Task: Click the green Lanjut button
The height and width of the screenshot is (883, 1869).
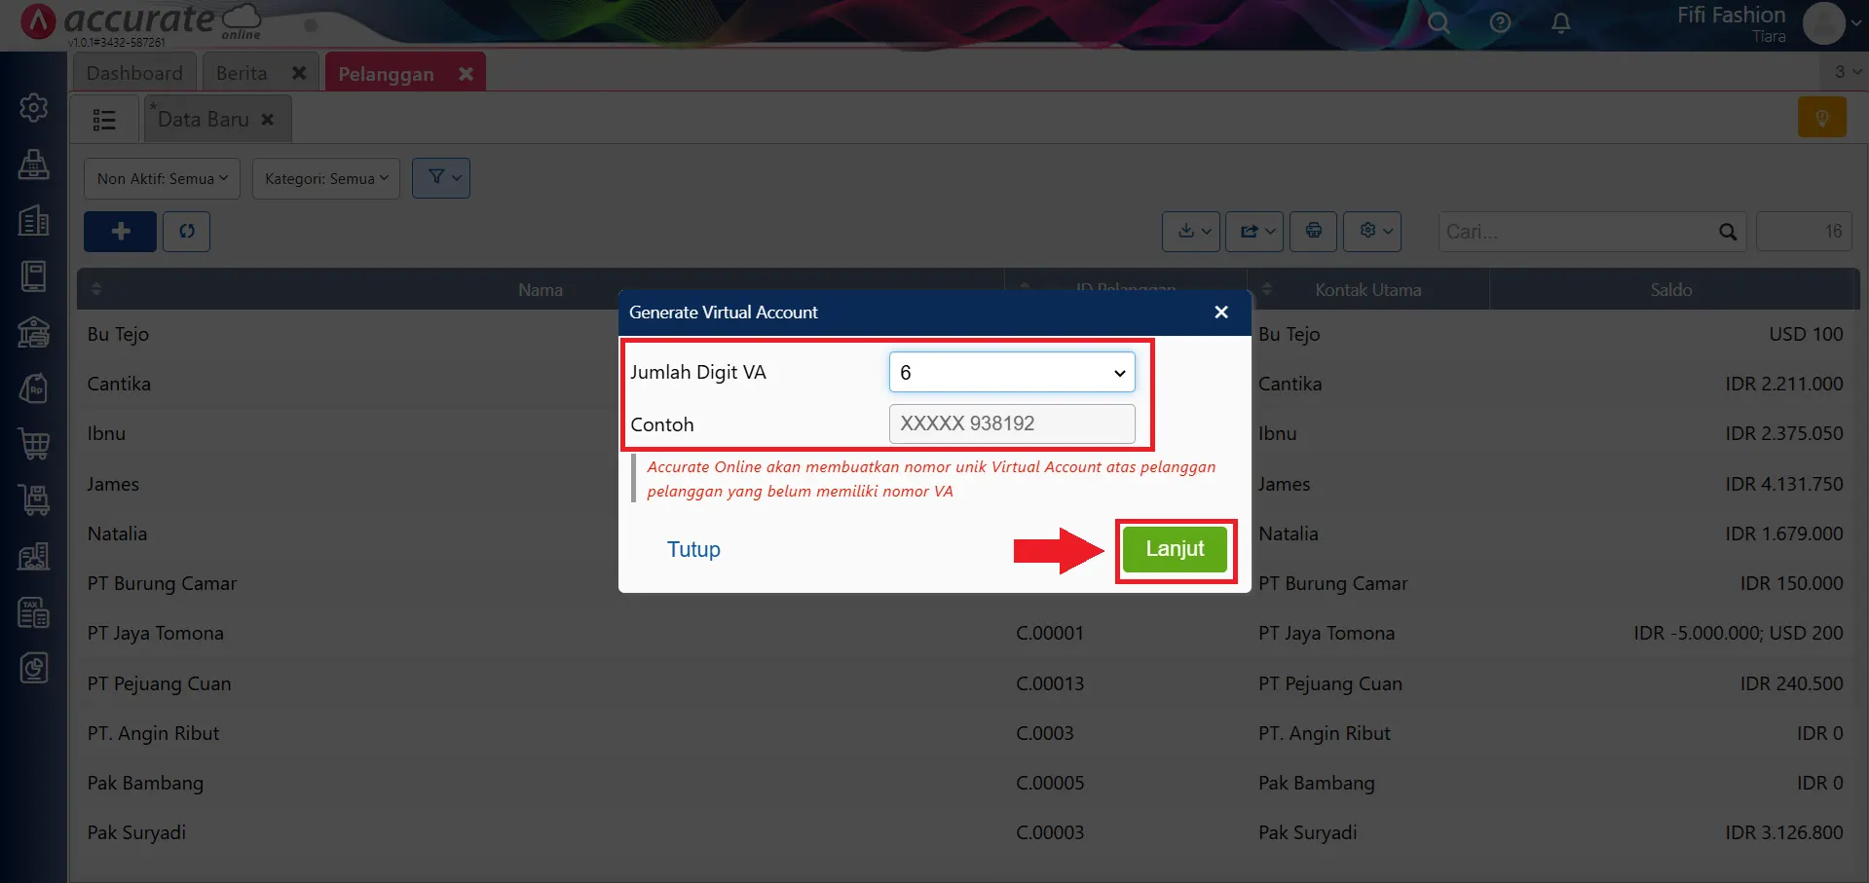Action: [1175, 549]
